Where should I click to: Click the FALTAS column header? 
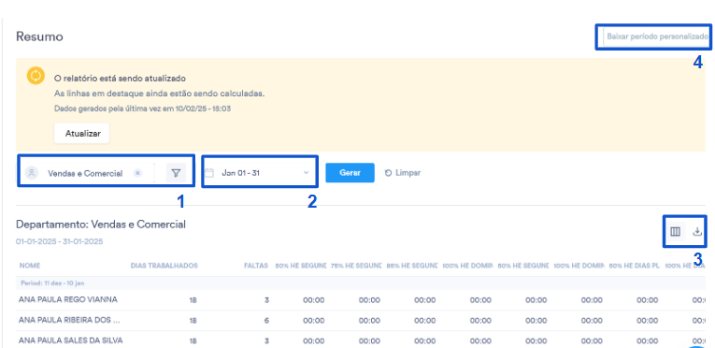point(256,266)
